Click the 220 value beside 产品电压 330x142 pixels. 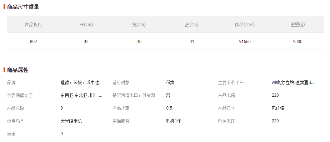[275, 95]
